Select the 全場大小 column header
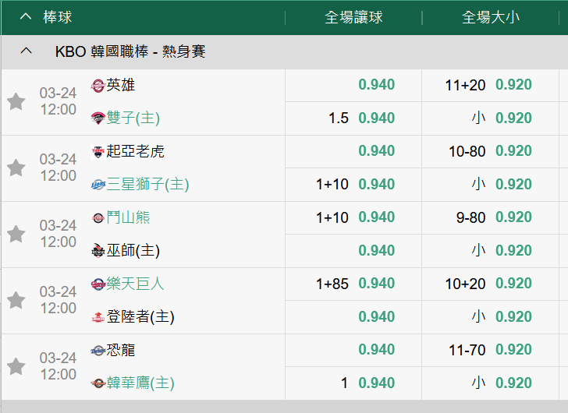The height and width of the screenshot is (413, 568). [490, 17]
